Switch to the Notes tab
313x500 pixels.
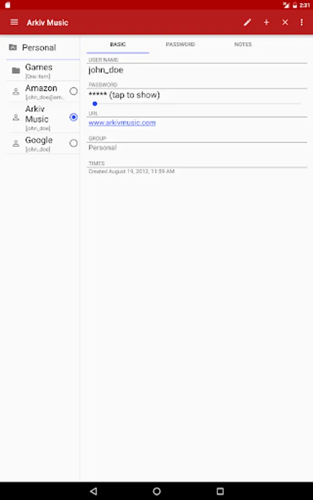pos(243,44)
